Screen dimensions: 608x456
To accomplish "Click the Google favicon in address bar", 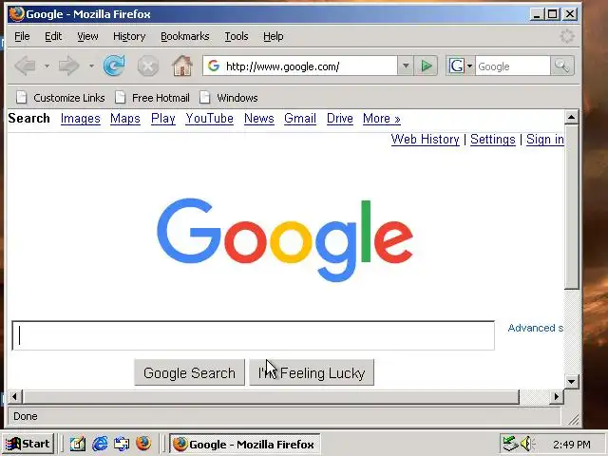I will click(x=213, y=66).
